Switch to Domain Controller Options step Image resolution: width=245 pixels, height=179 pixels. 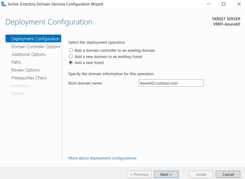click(36, 47)
